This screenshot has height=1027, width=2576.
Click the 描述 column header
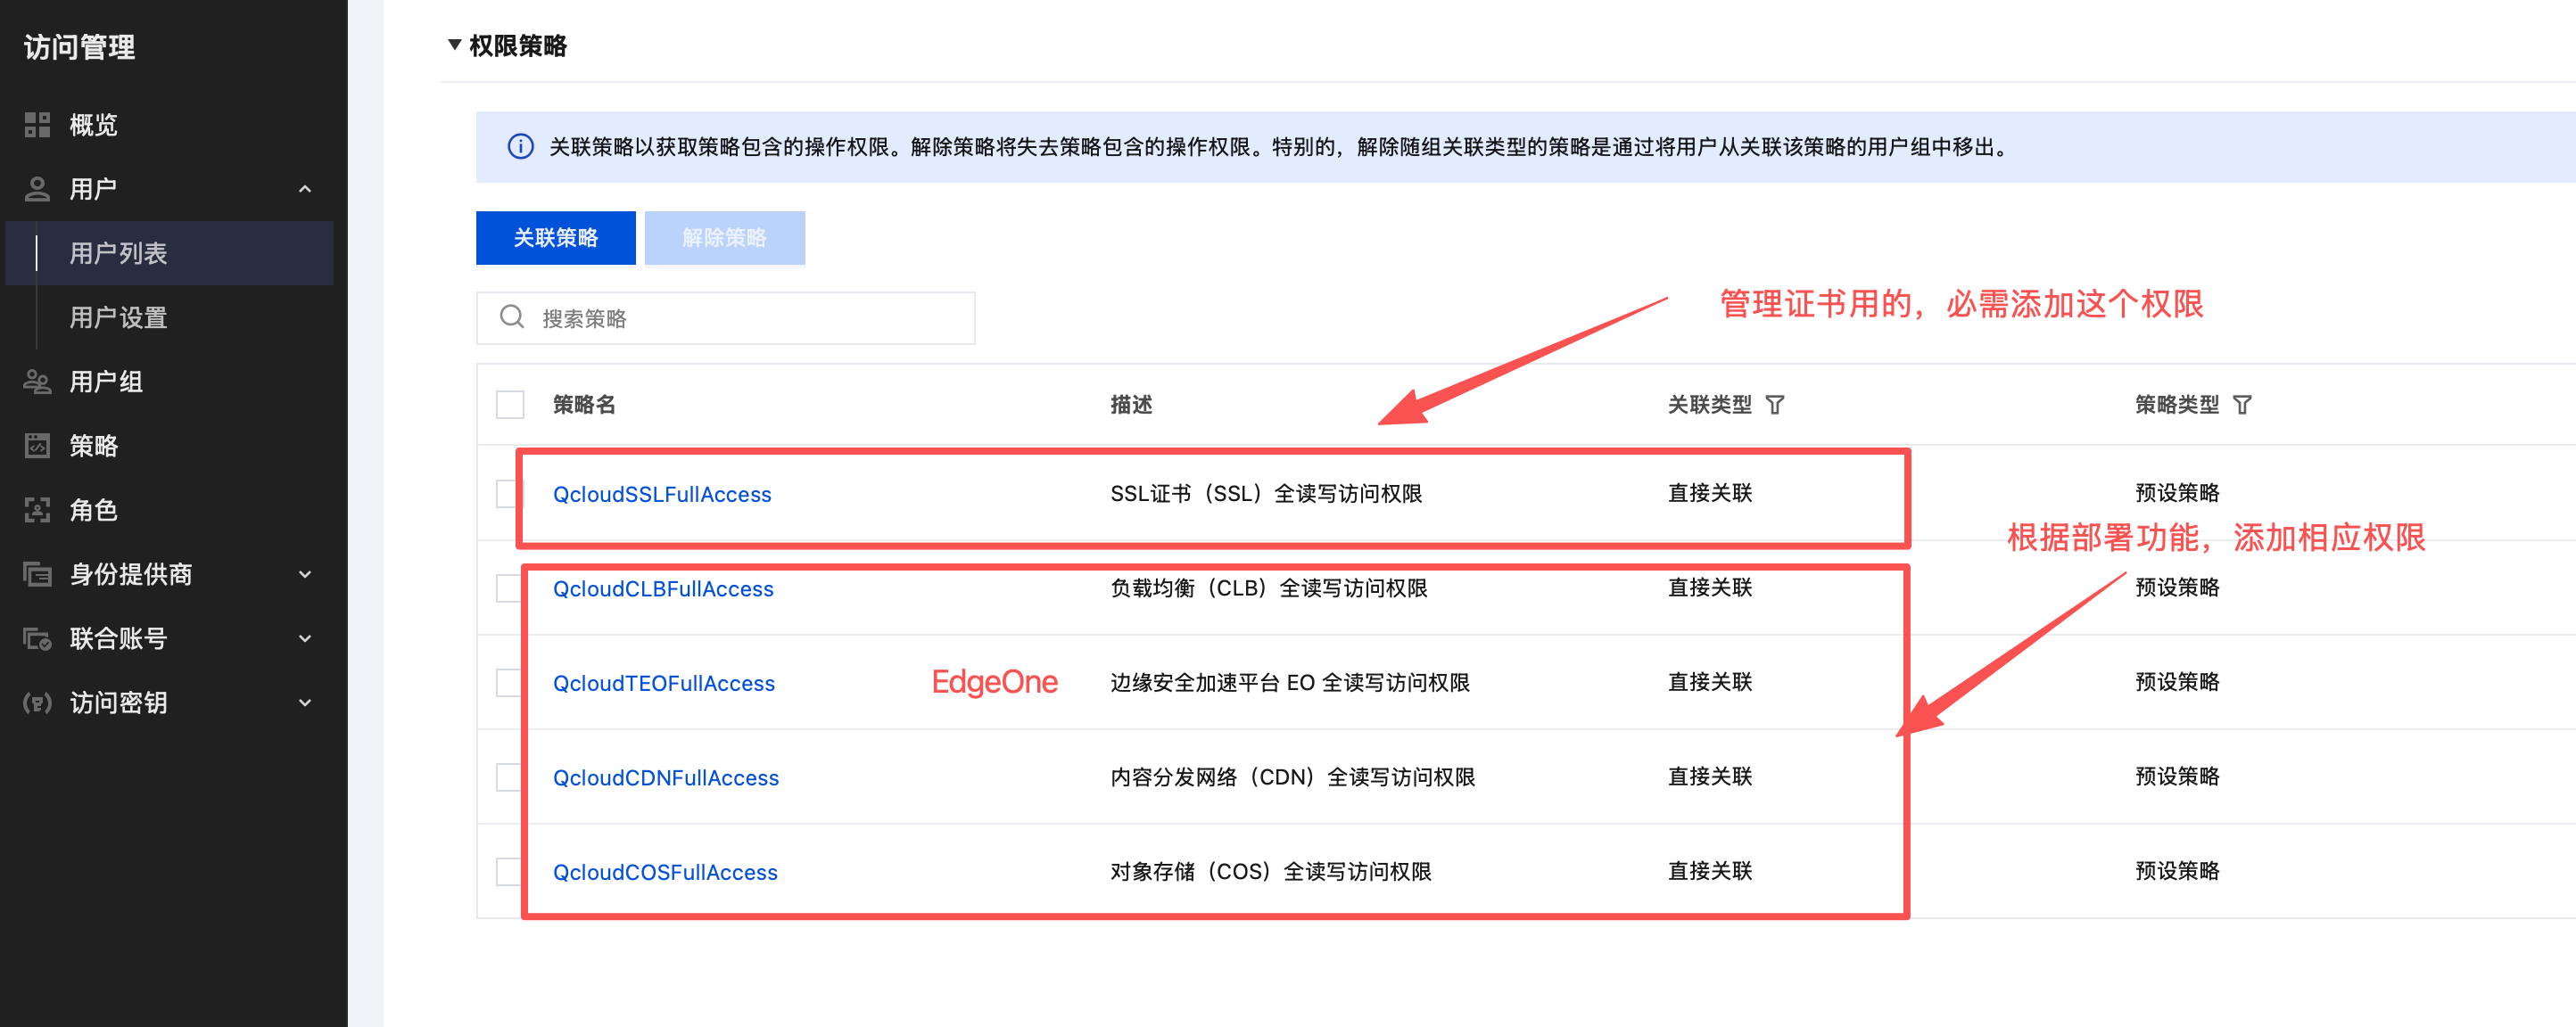tap(1131, 405)
